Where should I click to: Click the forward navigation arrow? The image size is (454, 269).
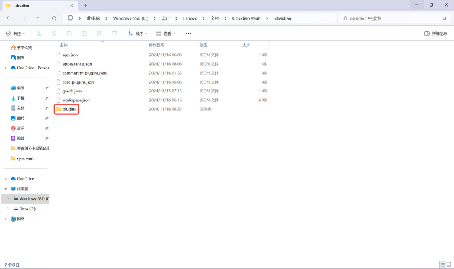pyautogui.click(x=24, y=18)
